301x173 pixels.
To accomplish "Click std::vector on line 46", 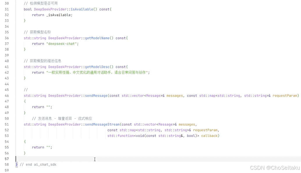I will pyautogui.click(x=133, y=96).
